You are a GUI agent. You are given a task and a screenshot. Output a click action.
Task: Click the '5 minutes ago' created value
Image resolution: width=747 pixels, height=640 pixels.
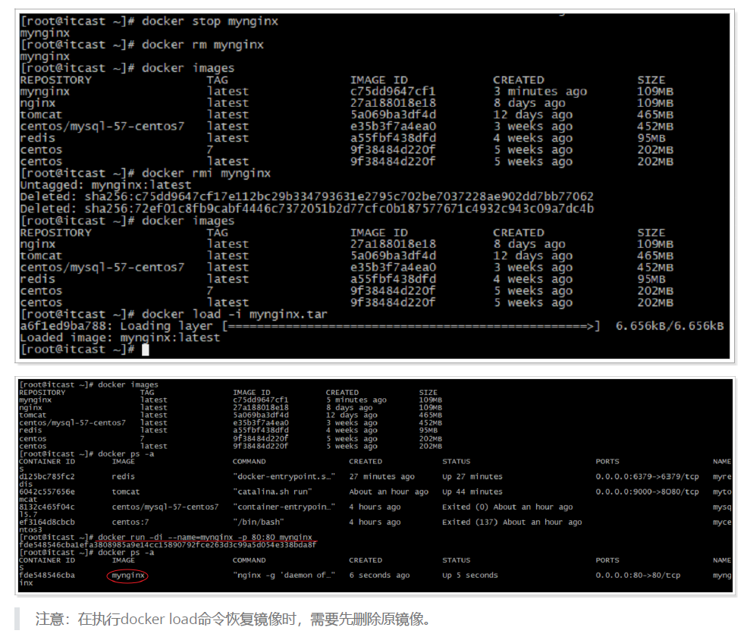point(356,400)
